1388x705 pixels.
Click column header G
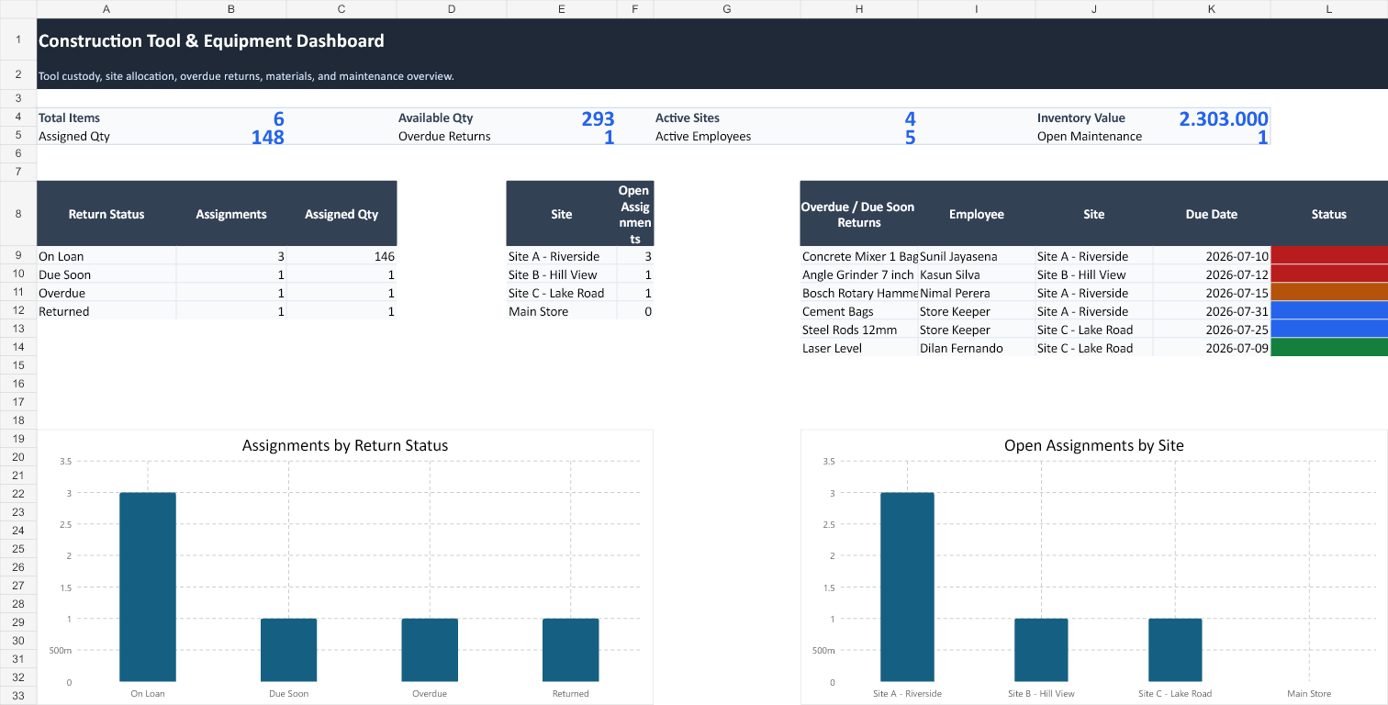(727, 8)
